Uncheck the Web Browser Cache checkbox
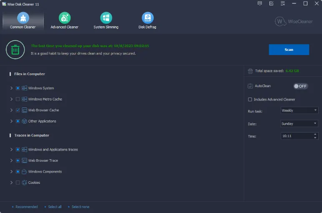The width and height of the screenshot is (322, 213). coord(18,110)
